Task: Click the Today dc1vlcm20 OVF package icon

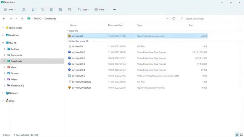Action: pyautogui.click(x=69, y=36)
